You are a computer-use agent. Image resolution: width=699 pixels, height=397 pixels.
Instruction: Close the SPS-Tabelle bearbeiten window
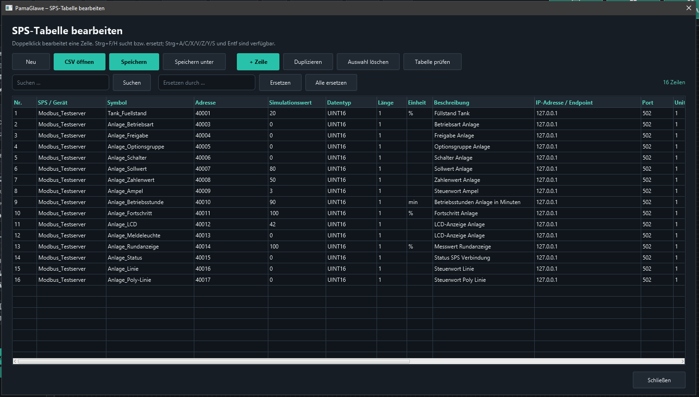pyautogui.click(x=689, y=8)
